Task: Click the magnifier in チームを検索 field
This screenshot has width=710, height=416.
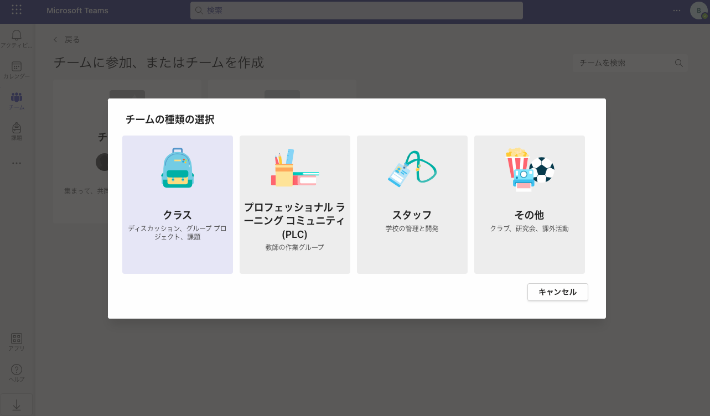Action: coord(678,63)
